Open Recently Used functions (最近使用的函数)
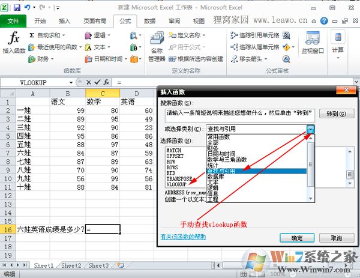 (55, 47)
